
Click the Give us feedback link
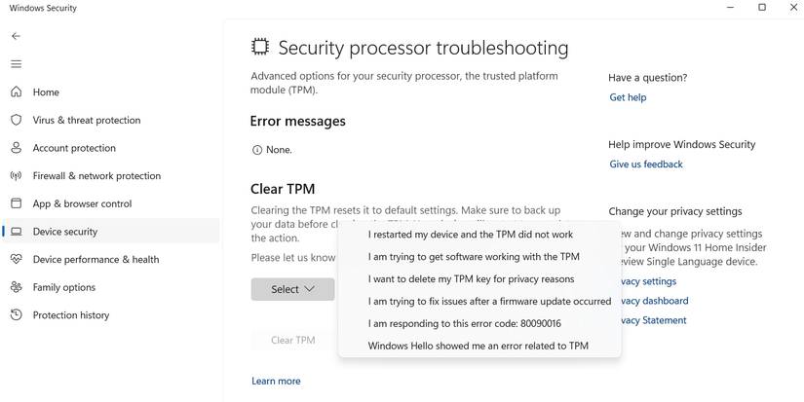(646, 164)
